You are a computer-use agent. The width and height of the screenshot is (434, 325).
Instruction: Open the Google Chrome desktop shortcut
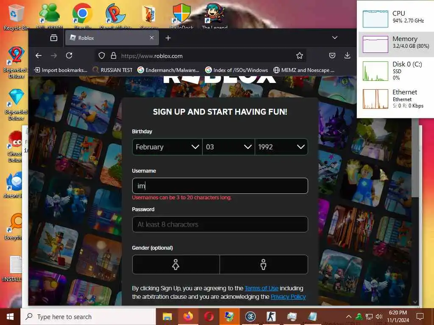click(82, 17)
